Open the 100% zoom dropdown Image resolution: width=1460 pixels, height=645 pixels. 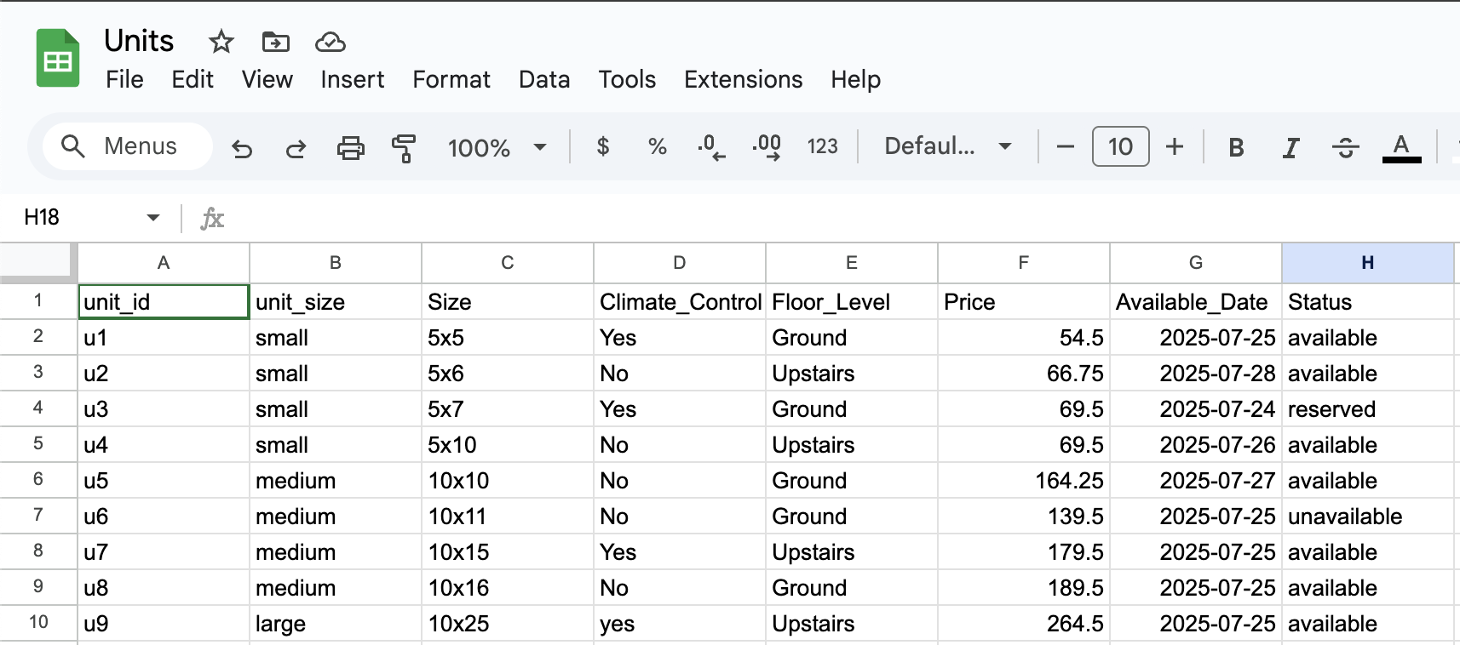(x=497, y=147)
